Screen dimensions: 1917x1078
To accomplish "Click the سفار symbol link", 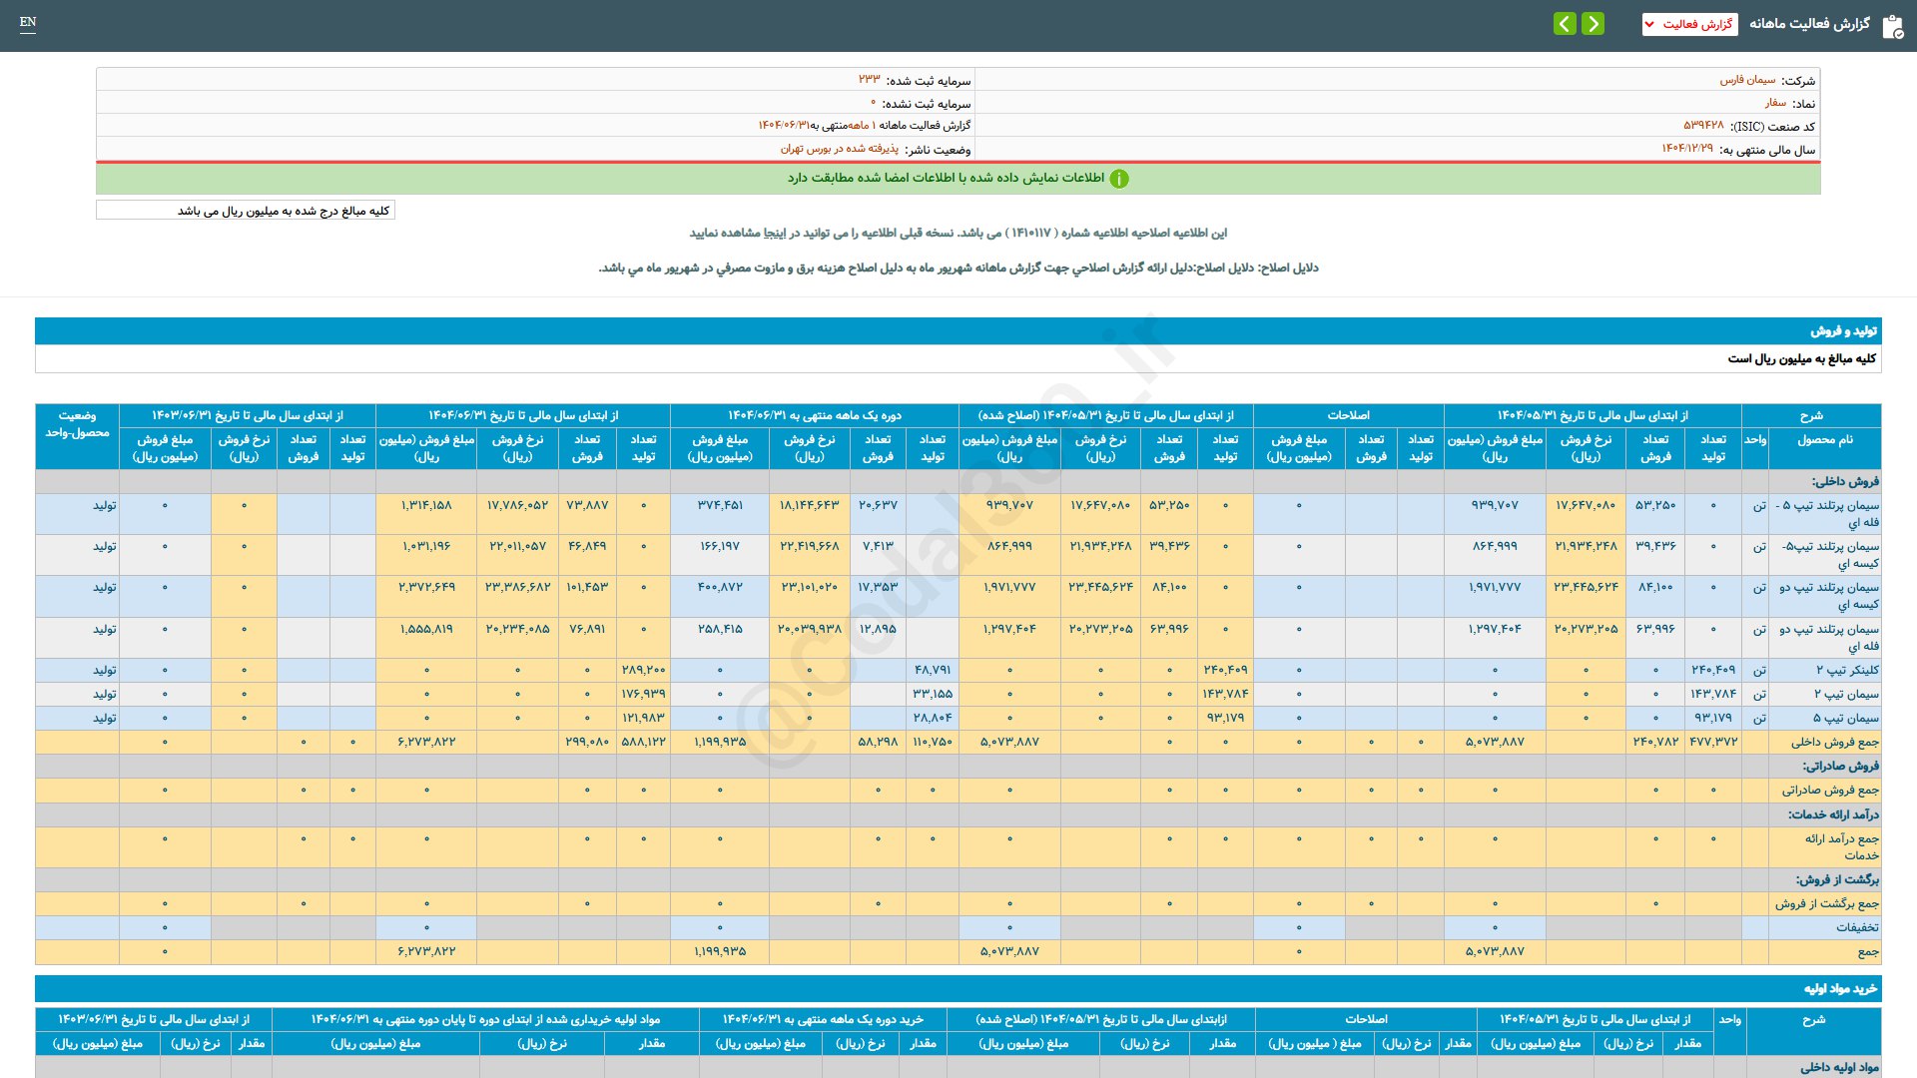I will [x=1775, y=103].
